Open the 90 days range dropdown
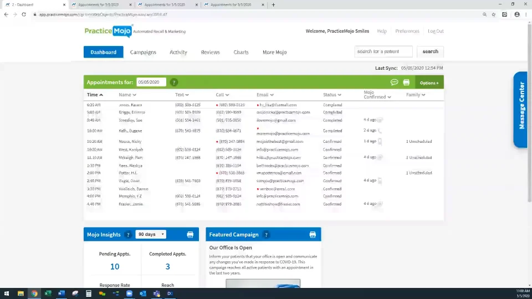532x299 pixels. click(151, 234)
